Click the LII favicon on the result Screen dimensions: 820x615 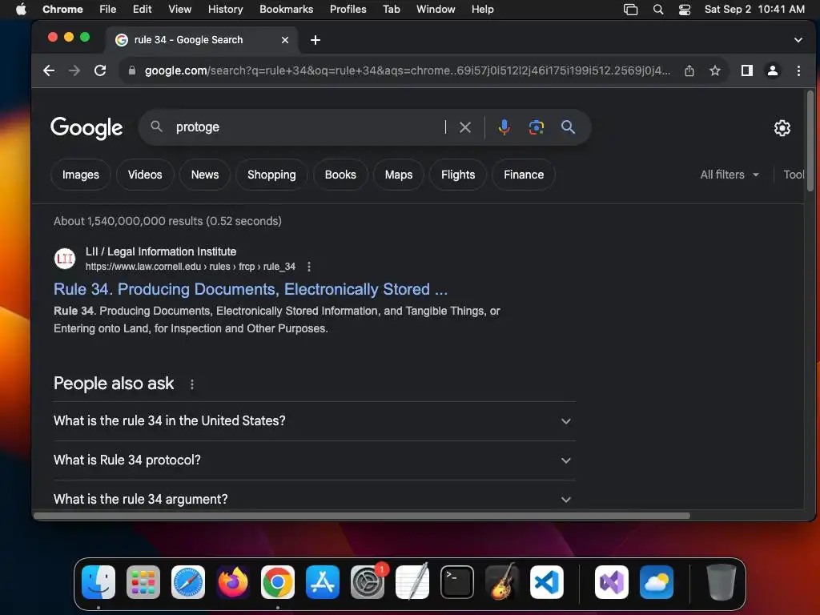tap(65, 259)
